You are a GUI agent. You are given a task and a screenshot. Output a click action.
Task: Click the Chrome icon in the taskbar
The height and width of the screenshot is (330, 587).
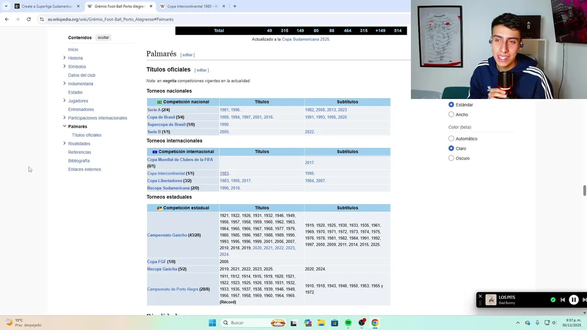[x=375, y=323]
